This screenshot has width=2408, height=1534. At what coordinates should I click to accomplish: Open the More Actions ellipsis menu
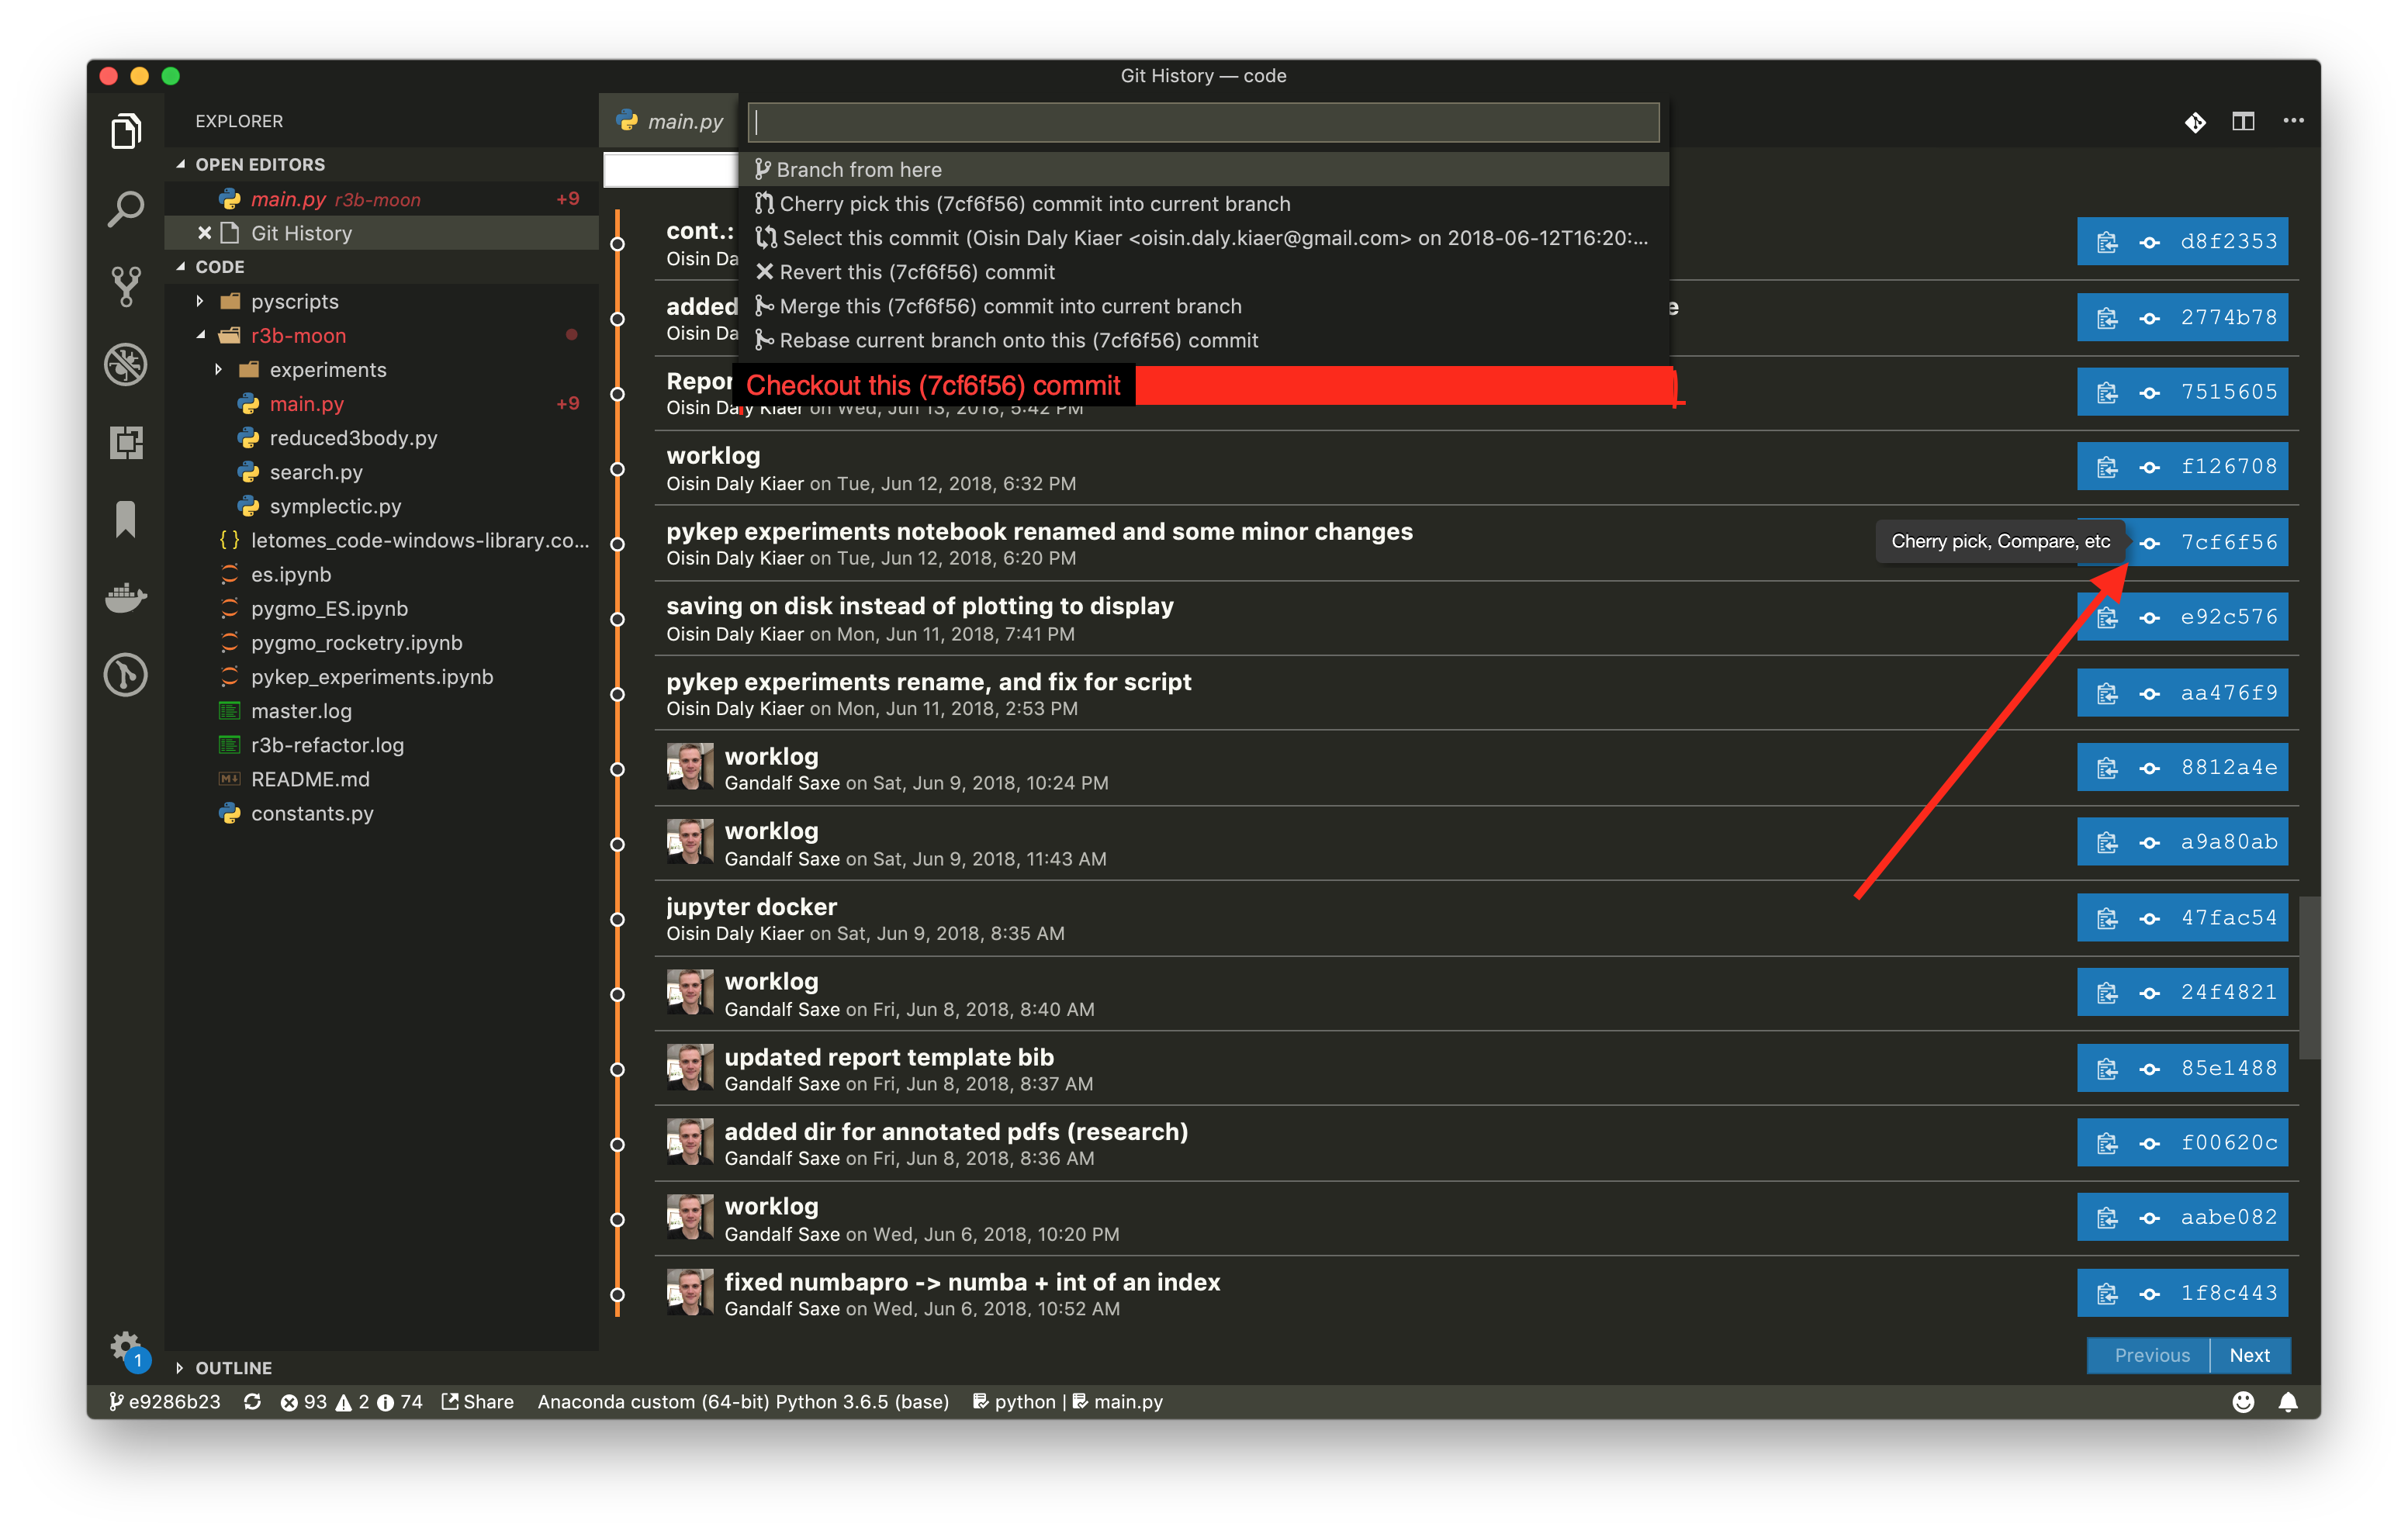coord(2293,122)
